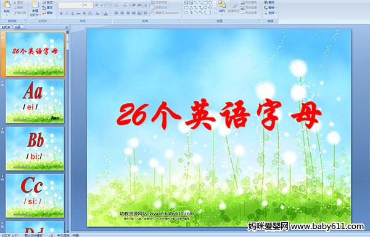Screen dimensions: 370x237
Task: Click the slide thumbnail panel scrollbar
Action: click(68, 132)
